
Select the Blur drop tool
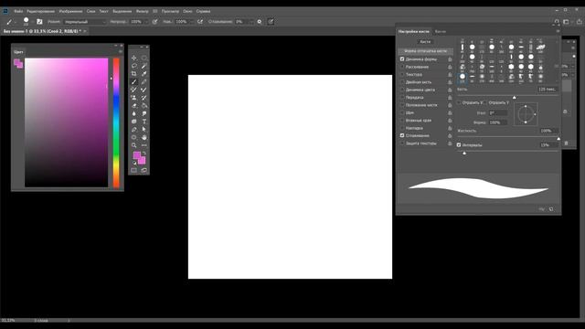134,113
